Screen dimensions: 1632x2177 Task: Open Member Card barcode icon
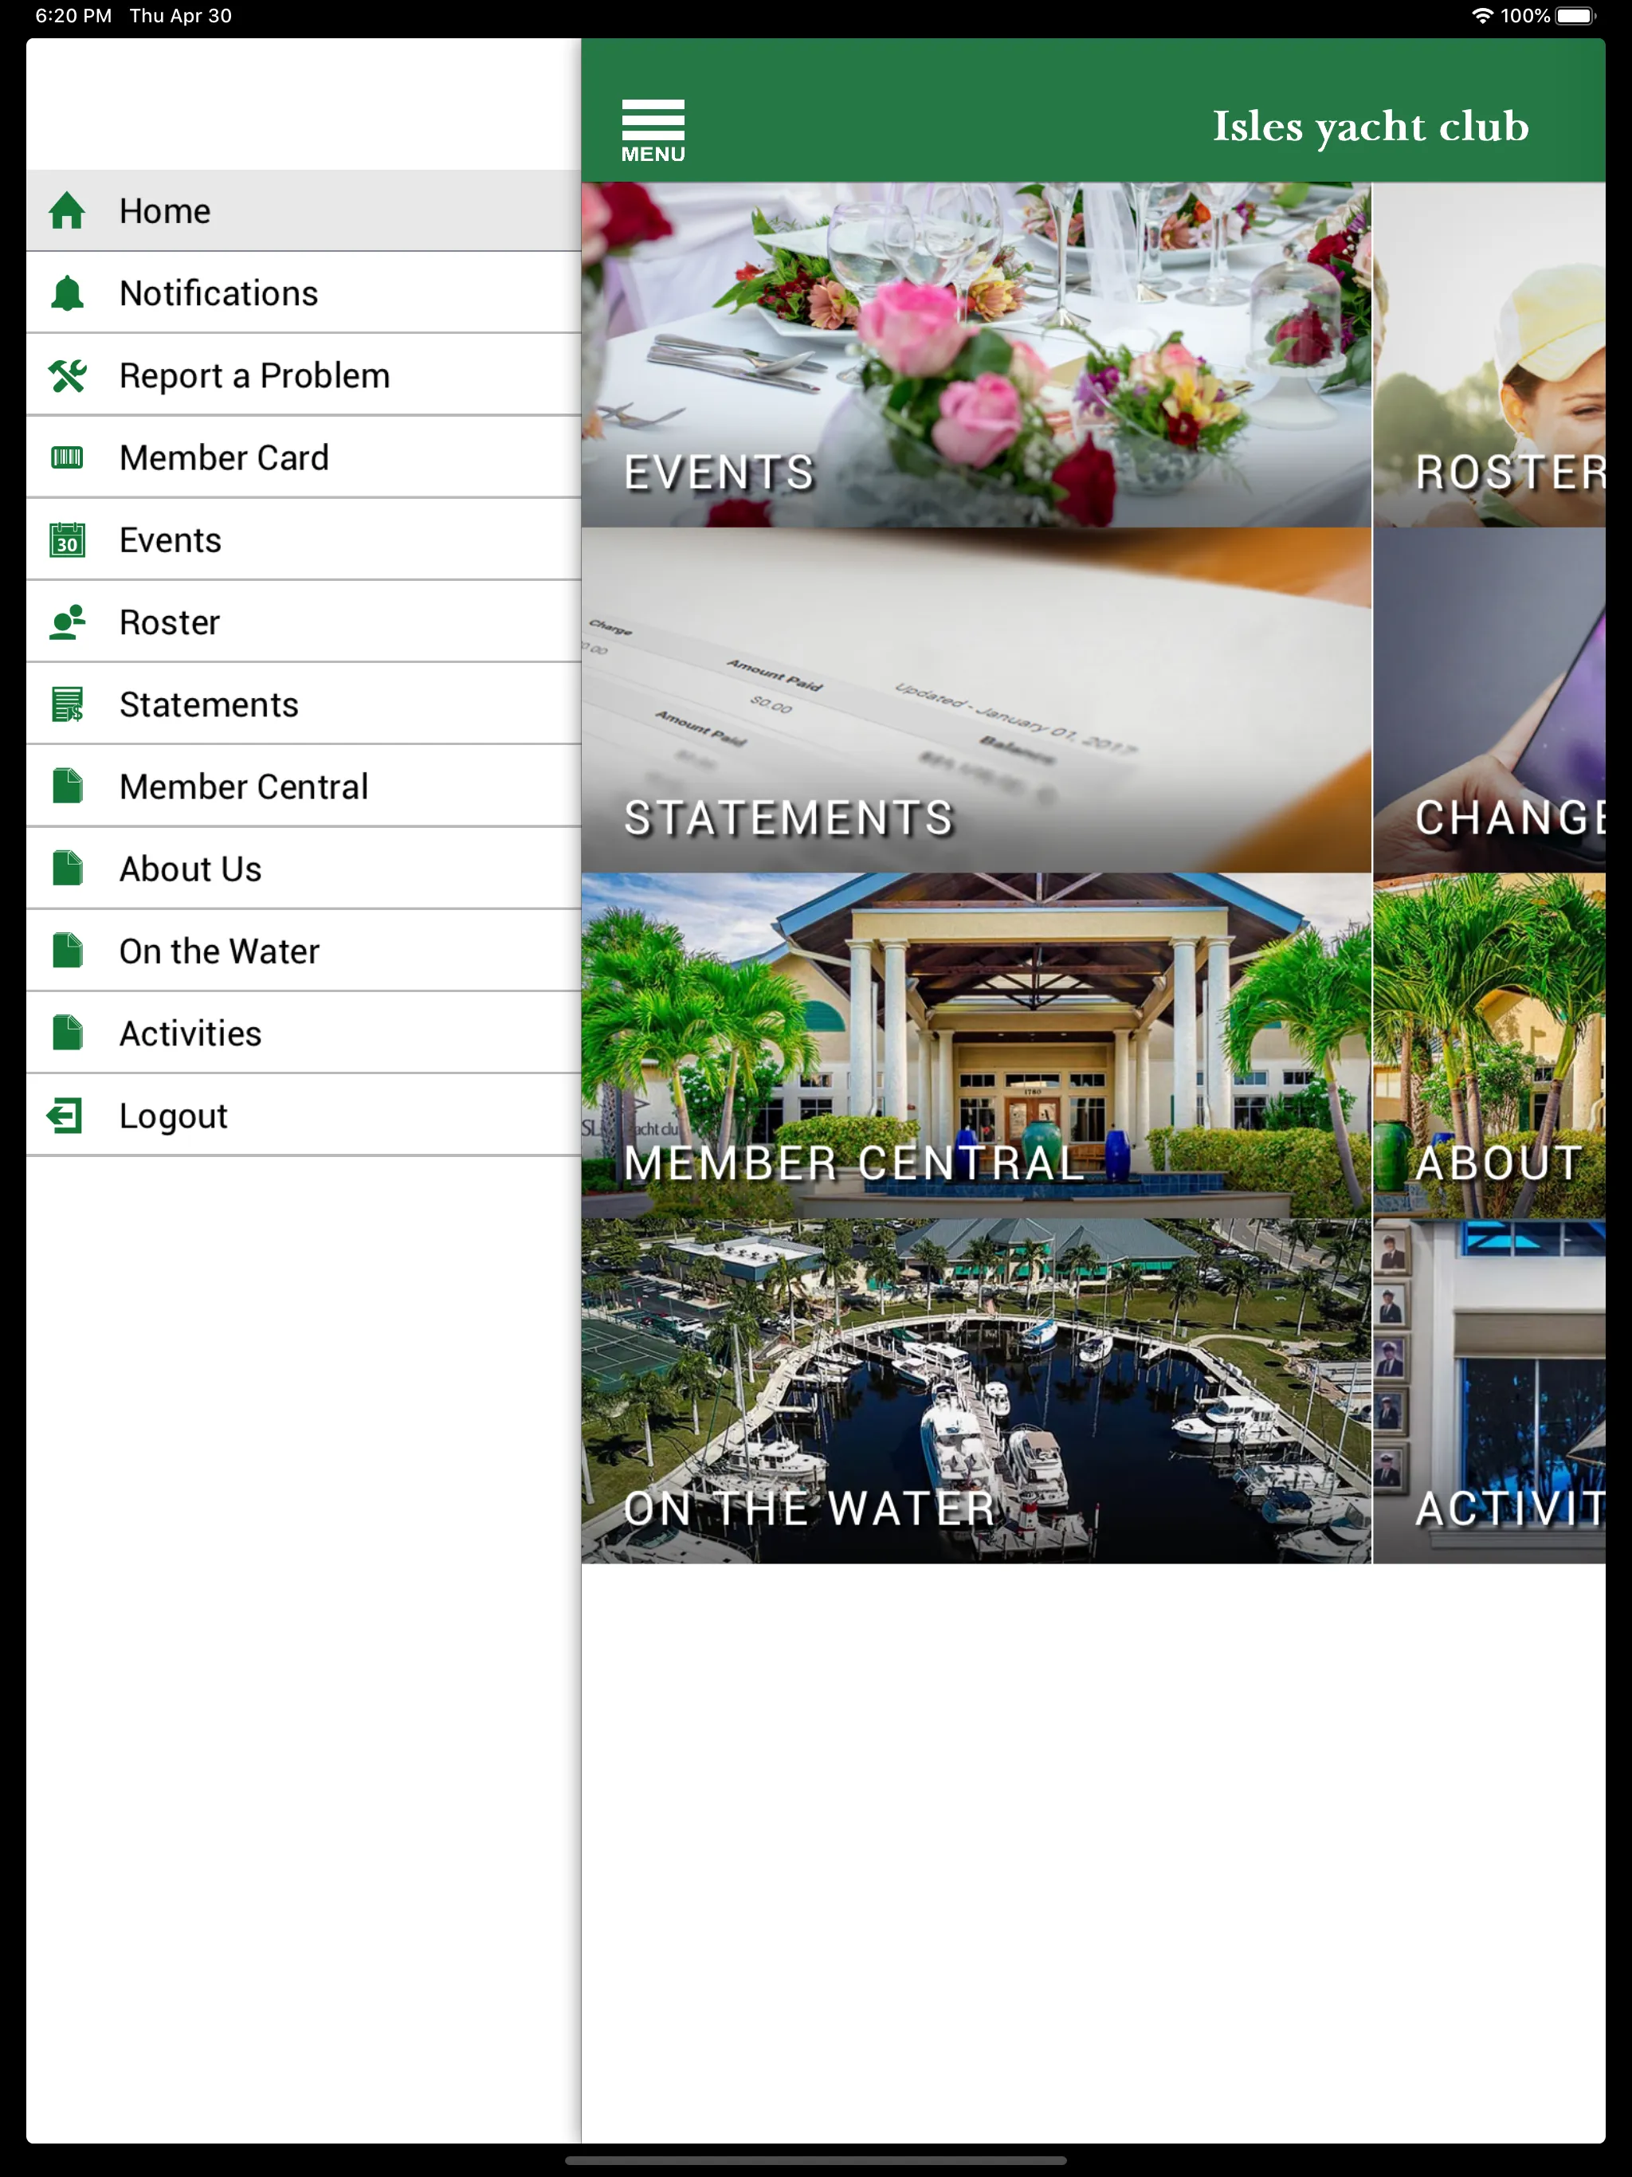[67, 456]
